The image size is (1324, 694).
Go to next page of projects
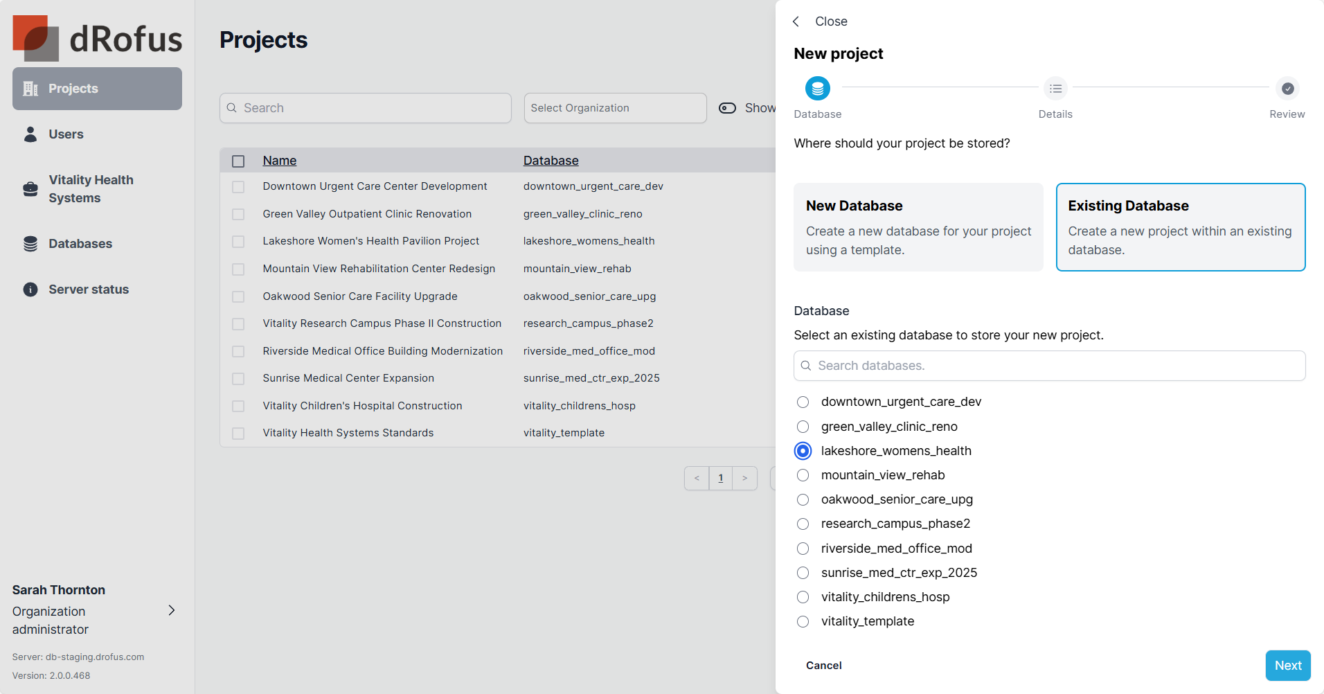click(x=744, y=478)
